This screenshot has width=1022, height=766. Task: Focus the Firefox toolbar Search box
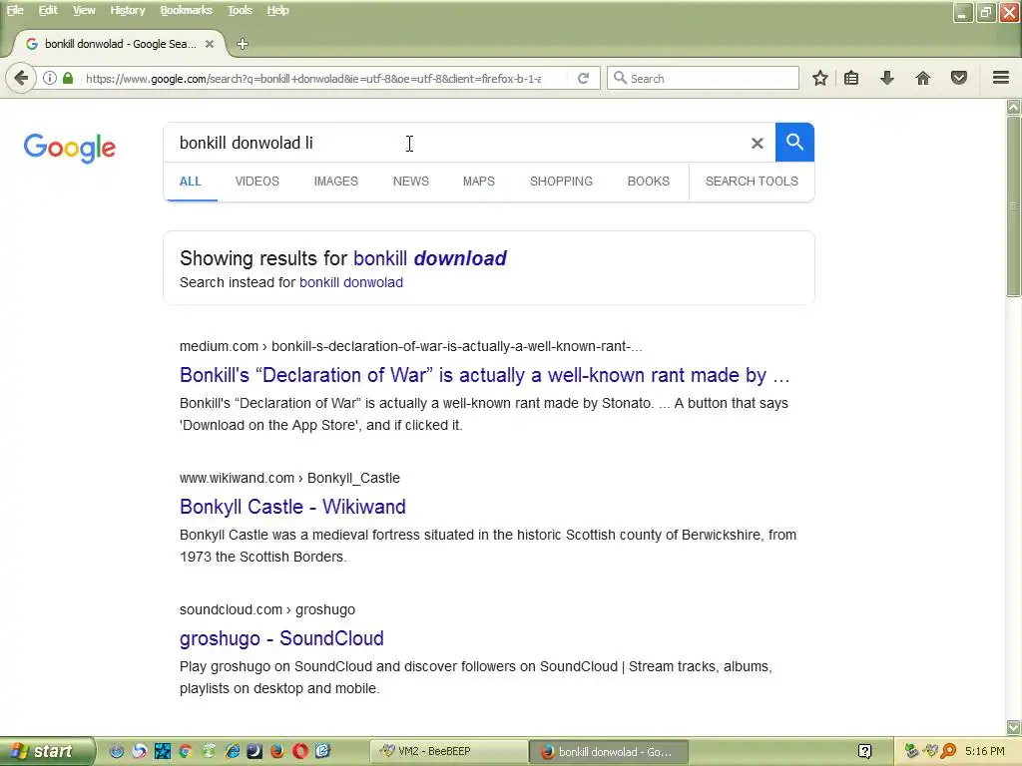[x=703, y=78]
